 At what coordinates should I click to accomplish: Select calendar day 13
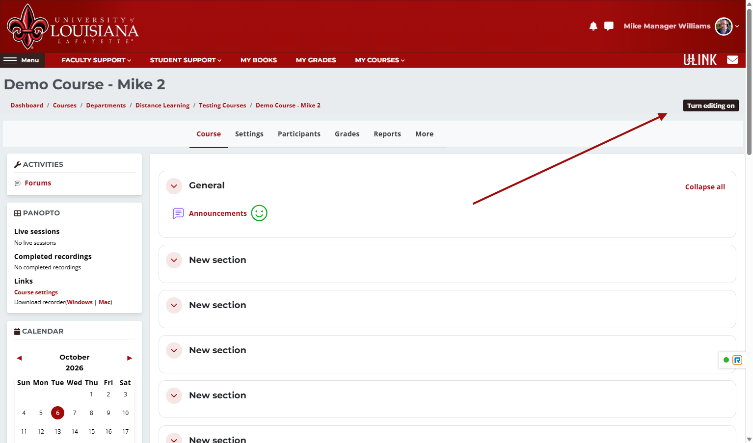pos(57,432)
